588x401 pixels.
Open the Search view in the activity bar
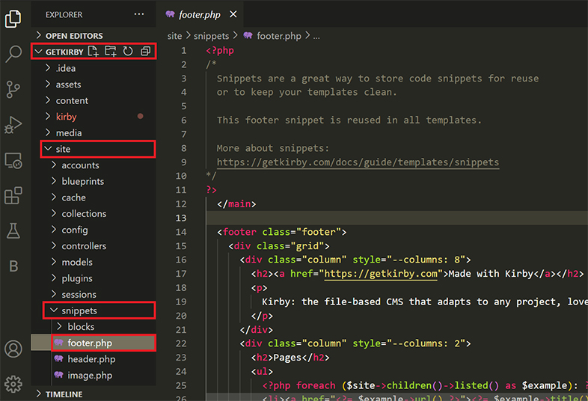[13, 54]
